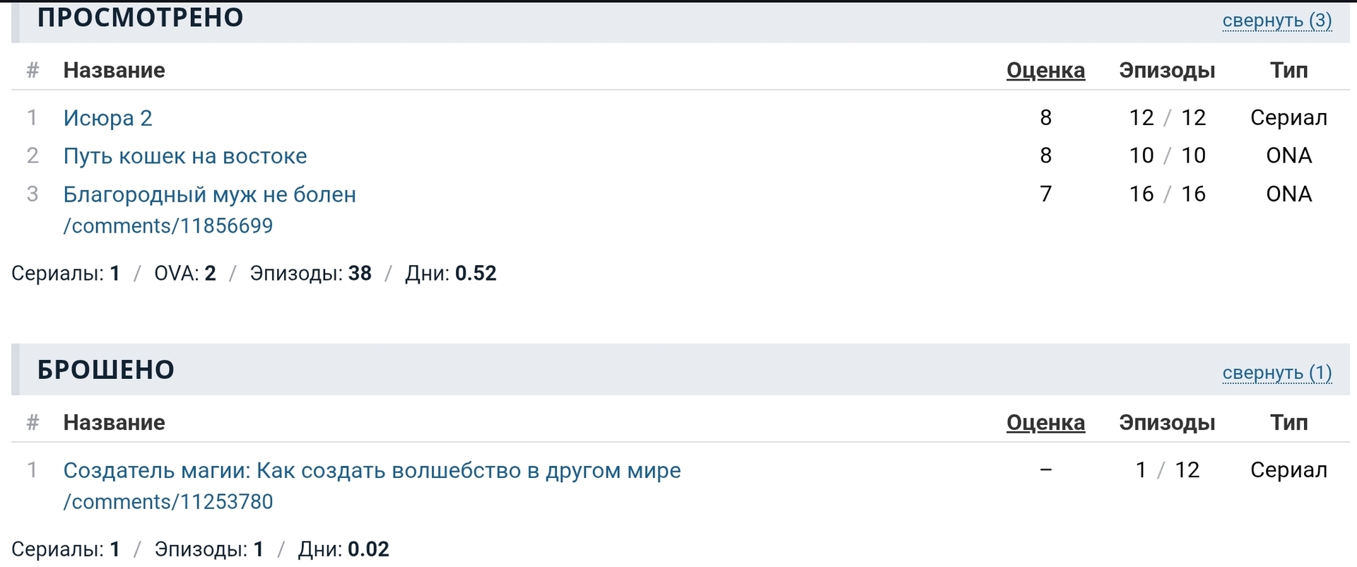Click the ПРОСМОТРЕНО section header
Screen dimensions: 1357x567
tap(140, 18)
